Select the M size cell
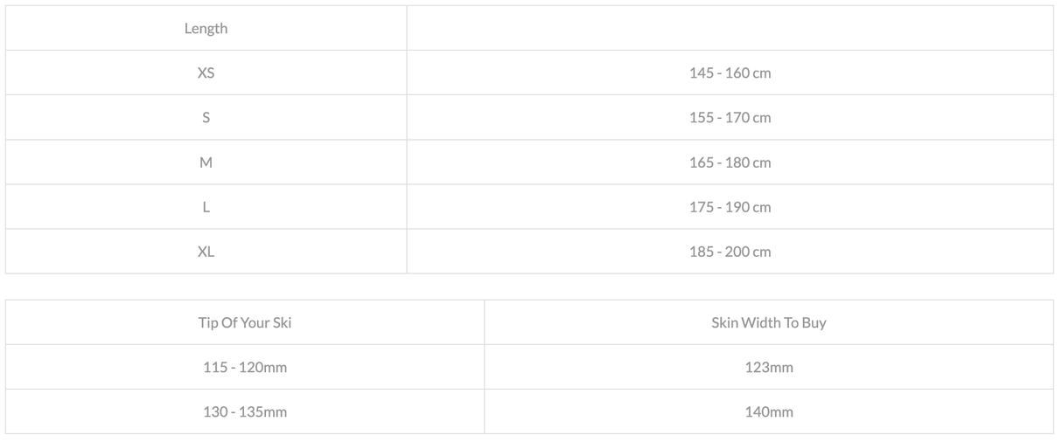This screenshot has height=442, width=1062. pyautogui.click(x=206, y=162)
